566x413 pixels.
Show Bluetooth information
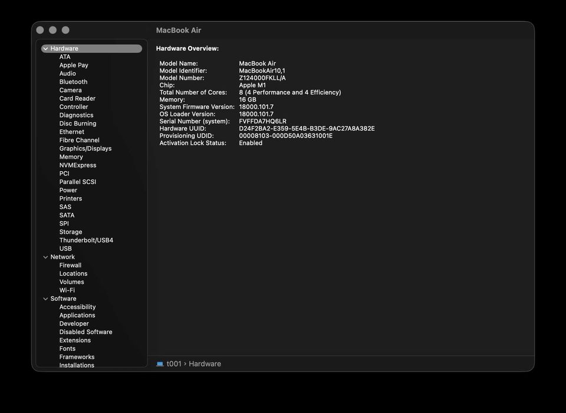[73, 81]
